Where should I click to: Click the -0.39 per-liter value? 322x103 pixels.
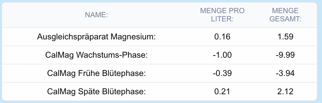point(222,73)
